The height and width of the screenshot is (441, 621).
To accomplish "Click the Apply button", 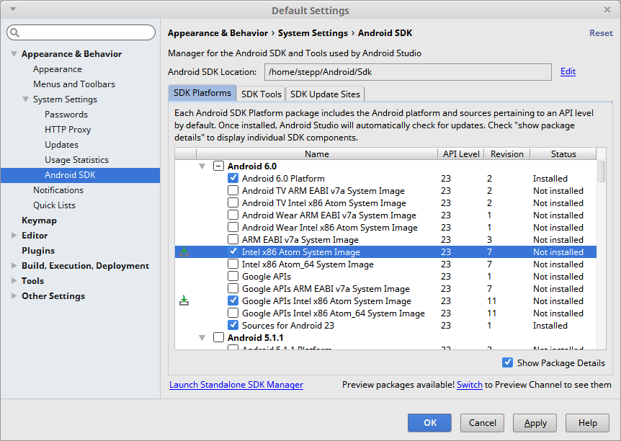I will click(x=535, y=423).
